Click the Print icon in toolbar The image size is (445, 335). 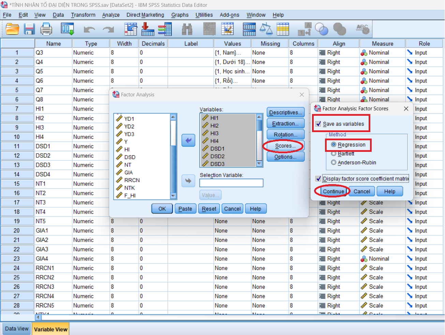click(x=46, y=29)
